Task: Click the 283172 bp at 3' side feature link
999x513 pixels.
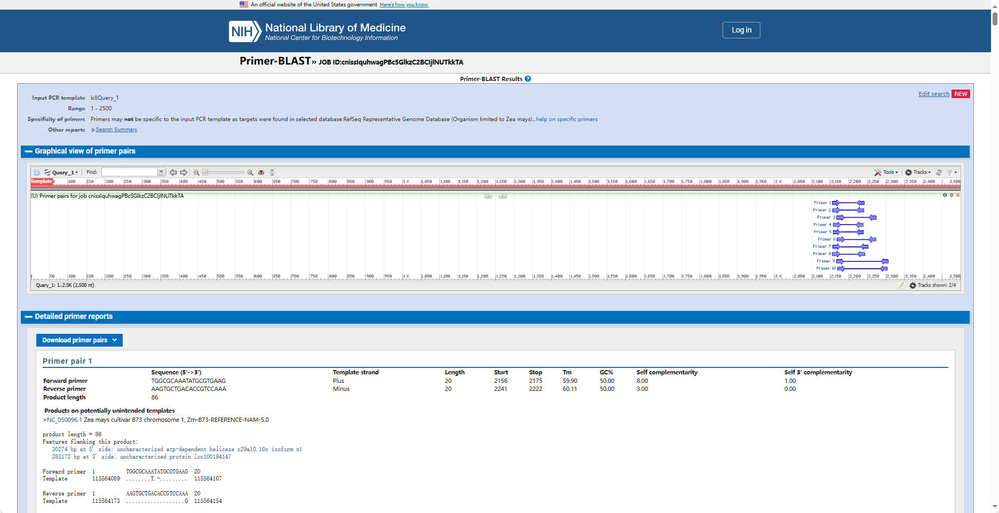Action: (141, 457)
